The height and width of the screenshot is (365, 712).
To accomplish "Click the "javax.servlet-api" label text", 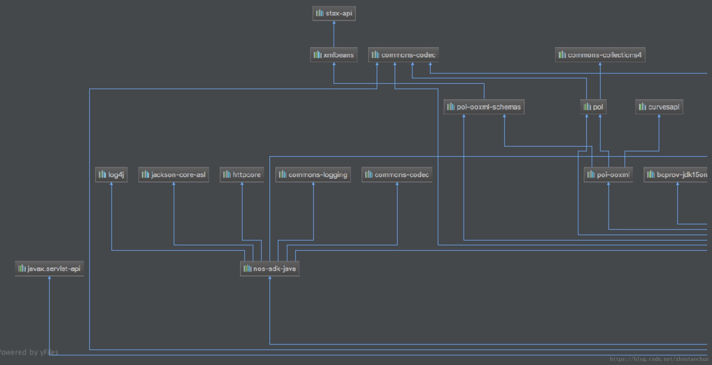I will pos(54,269).
